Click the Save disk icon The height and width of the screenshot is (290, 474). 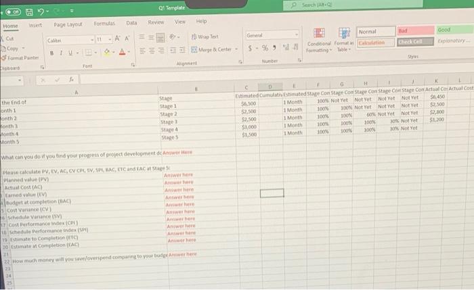(29, 11)
